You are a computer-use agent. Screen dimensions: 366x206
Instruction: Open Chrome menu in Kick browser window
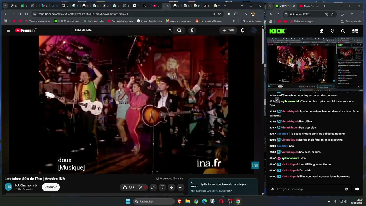[359, 14]
